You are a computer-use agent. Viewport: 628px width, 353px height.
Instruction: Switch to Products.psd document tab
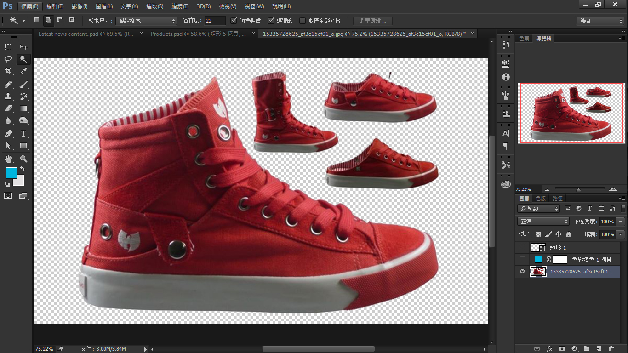point(198,34)
